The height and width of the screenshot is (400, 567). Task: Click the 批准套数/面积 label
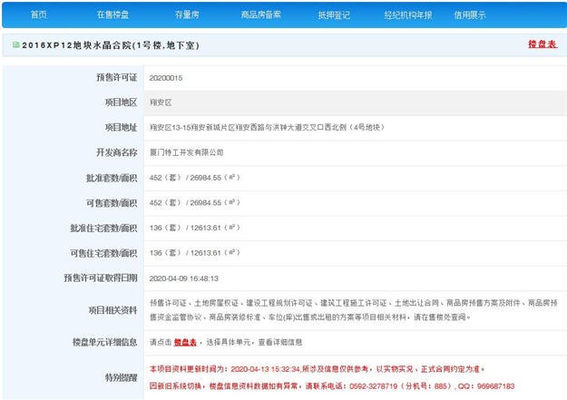pyautogui.click(x=112, y=178)
